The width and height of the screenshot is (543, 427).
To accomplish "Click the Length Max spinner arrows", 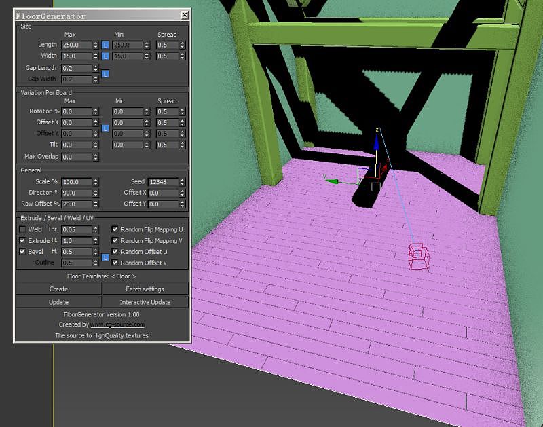I will [96, 45].
